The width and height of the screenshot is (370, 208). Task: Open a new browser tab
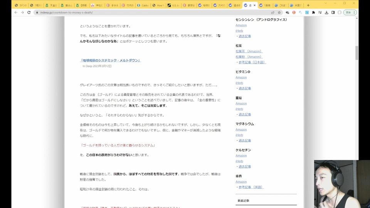[x=308, y=5]
